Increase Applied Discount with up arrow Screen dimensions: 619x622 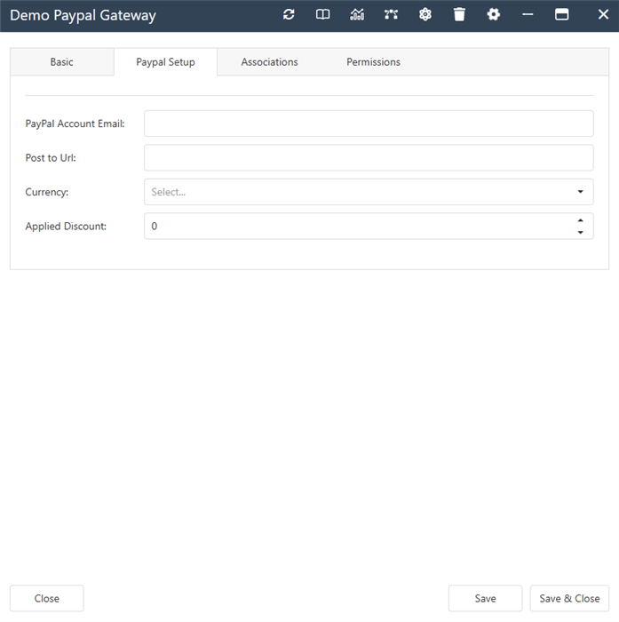(581, 220)
